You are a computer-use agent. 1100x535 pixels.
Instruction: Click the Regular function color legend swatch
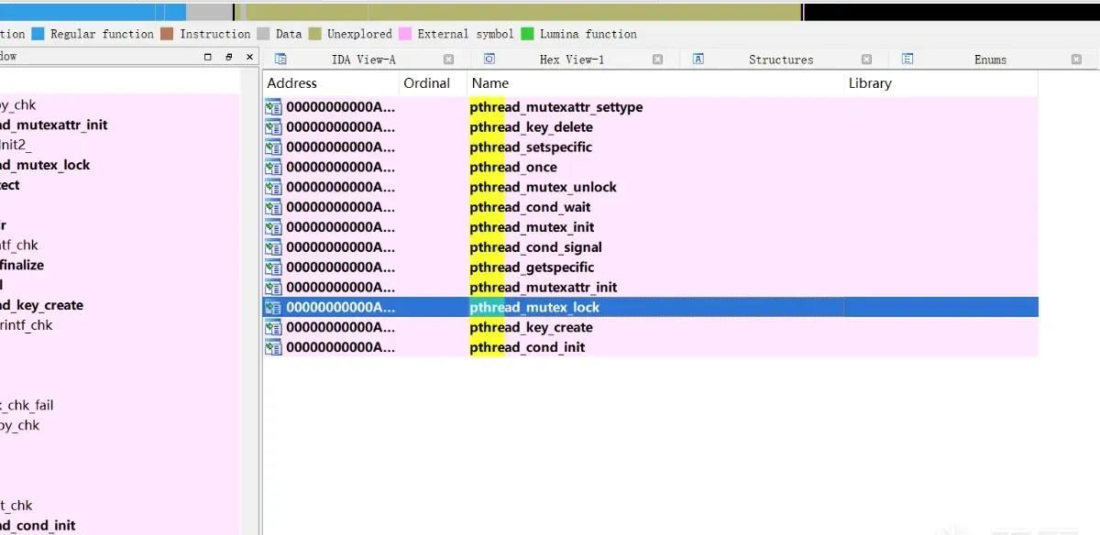[38, 34]
